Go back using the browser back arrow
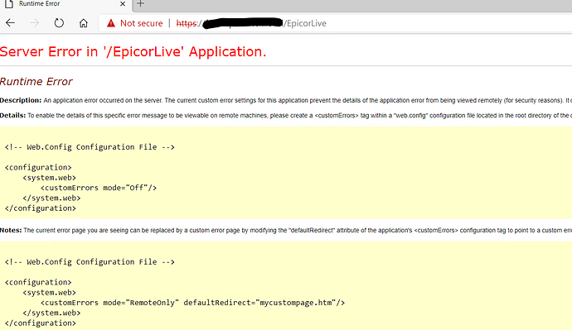 pos(10,23)
